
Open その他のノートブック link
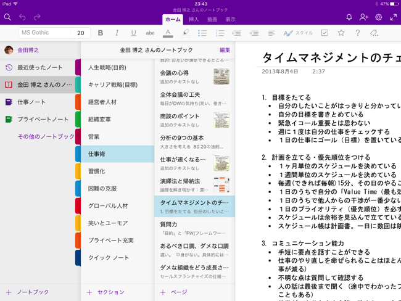coord(46,136)
